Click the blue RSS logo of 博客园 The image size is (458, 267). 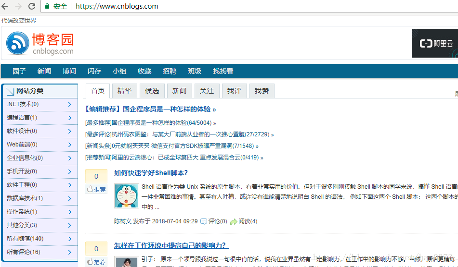[17, 43]
